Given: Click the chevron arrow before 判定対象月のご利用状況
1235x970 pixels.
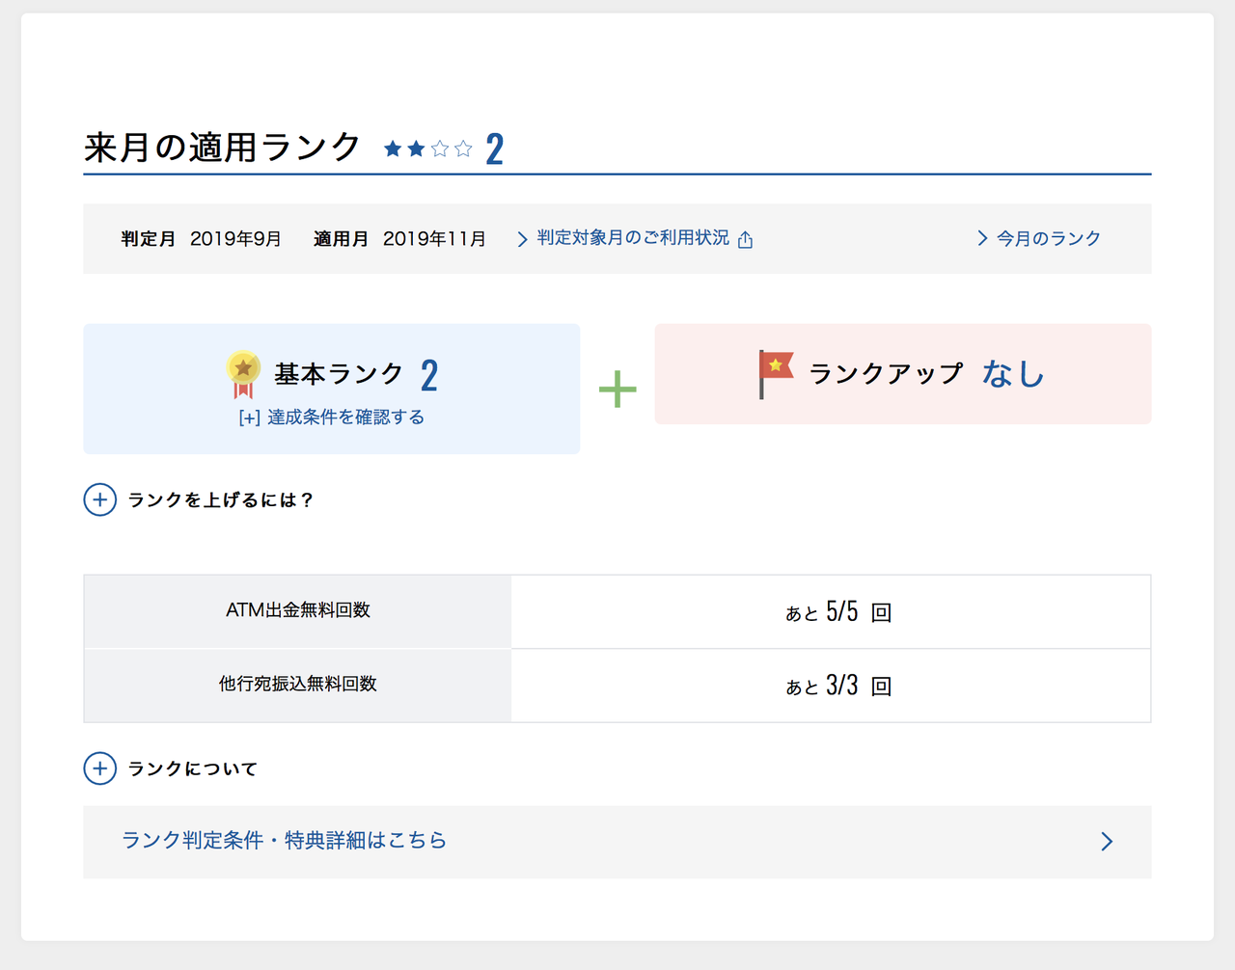Looking at the screenshot, I should pyautogui.click(x=522, y=238).
